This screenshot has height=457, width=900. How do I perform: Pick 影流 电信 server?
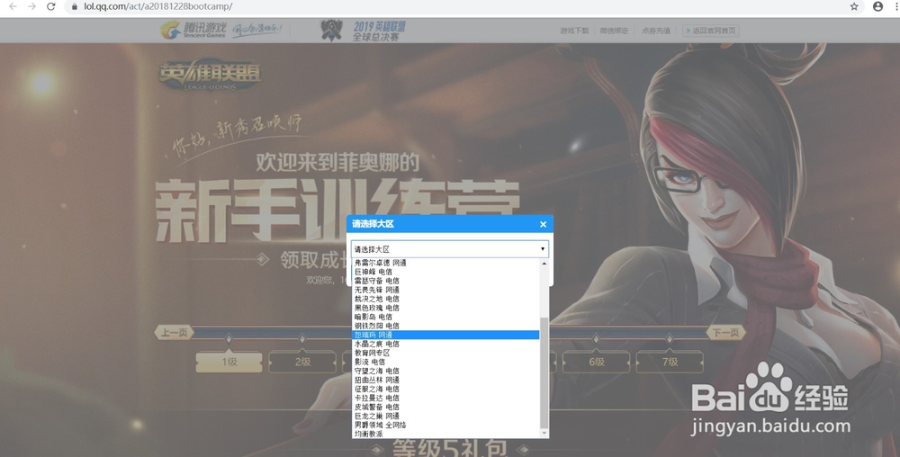pyautogui.click(x=445, y=362)
